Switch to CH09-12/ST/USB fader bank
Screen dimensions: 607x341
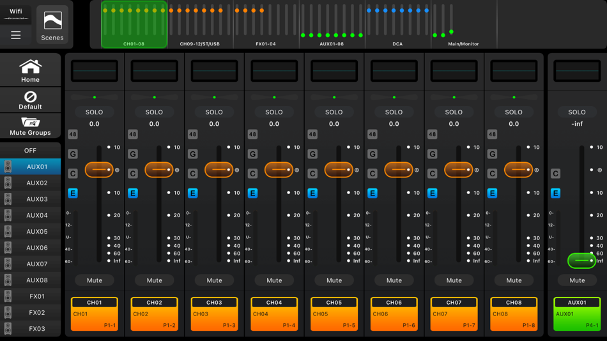(x=200, y=24)
